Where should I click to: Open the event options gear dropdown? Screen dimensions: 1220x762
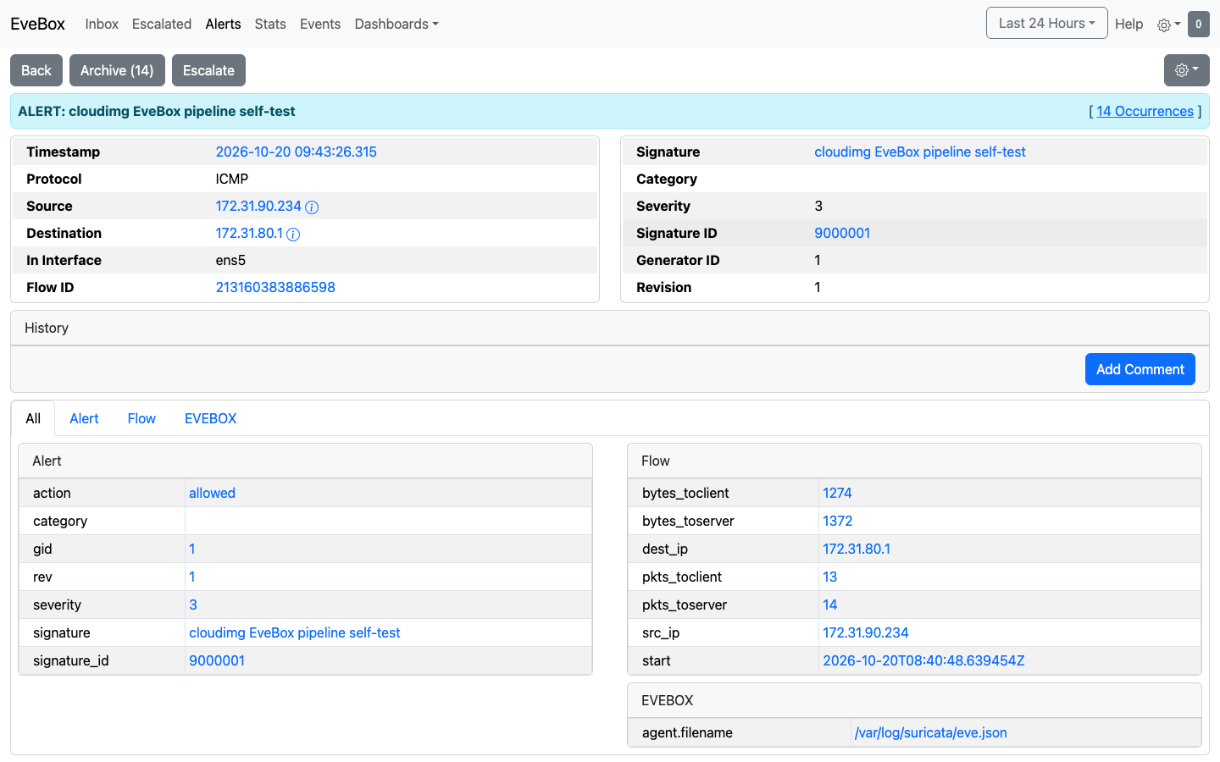pyautogui.click(x=1186, y=70)
